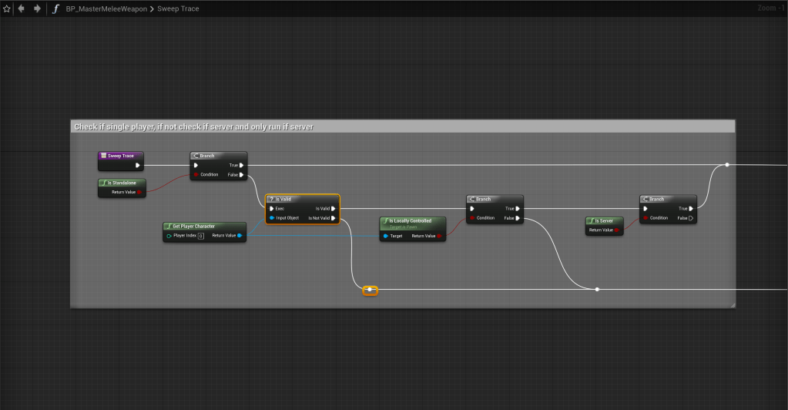Click Get Player Character's blue Return Value pin
Viewport: 788px width, 410px height.
click(240, 236)
